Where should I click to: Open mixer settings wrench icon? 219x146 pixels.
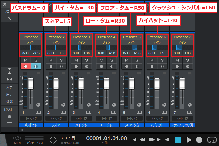coord(9,19)
